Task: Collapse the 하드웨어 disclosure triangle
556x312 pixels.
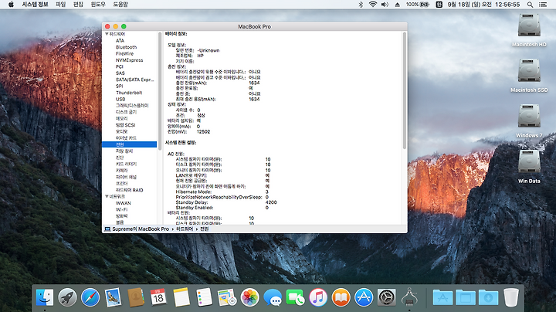Action: pyautogui.click(x=107, y=34)
